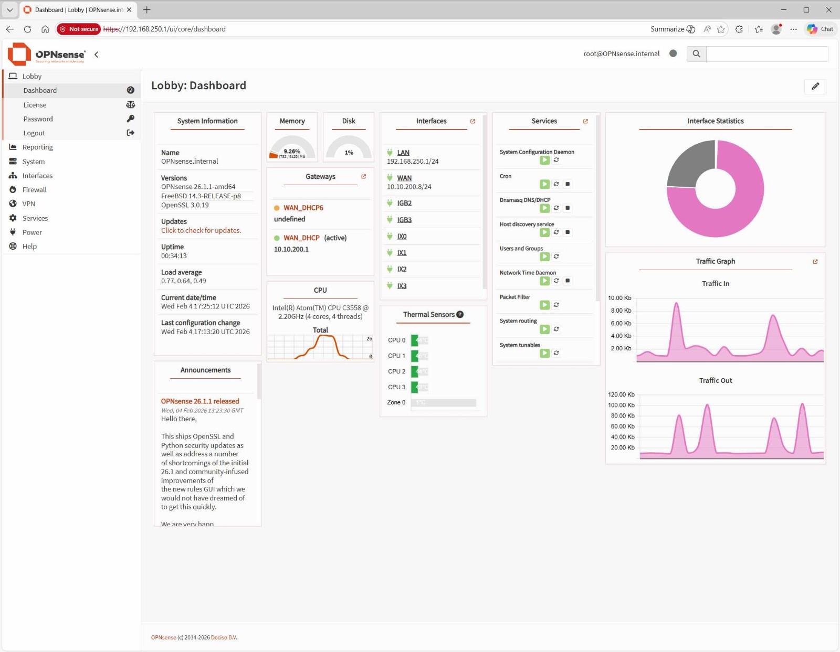
Task: Restart the Cron service
Action: (556, 184)
